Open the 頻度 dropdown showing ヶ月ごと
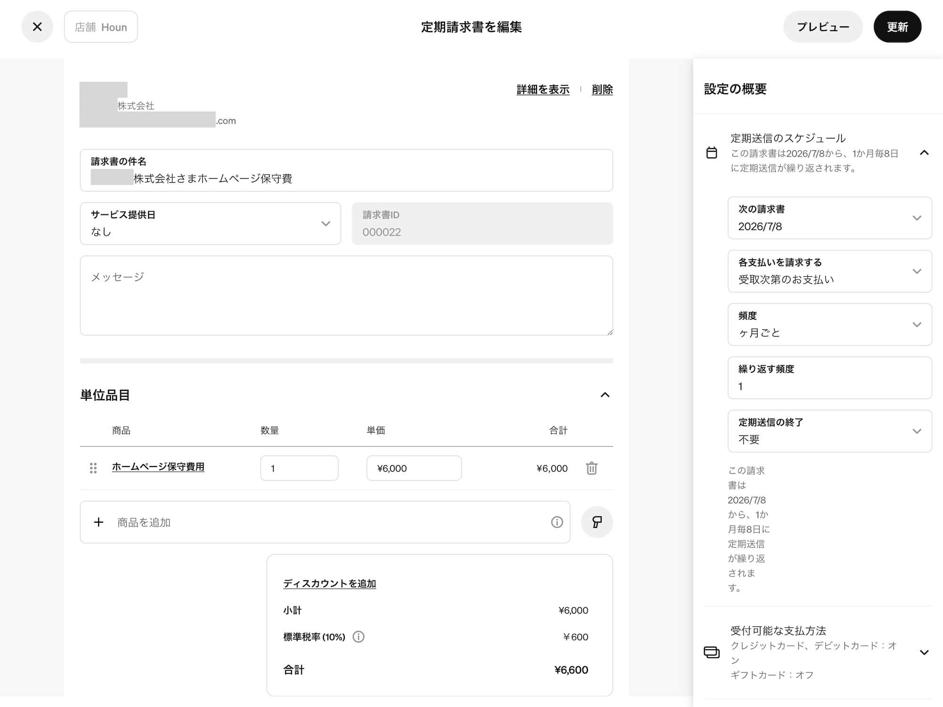Image resolution: width=943 pixels, height=707 pixels. (x=830, y=324)
